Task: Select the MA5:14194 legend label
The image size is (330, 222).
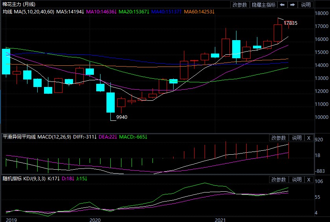Action: coord(70,12)
